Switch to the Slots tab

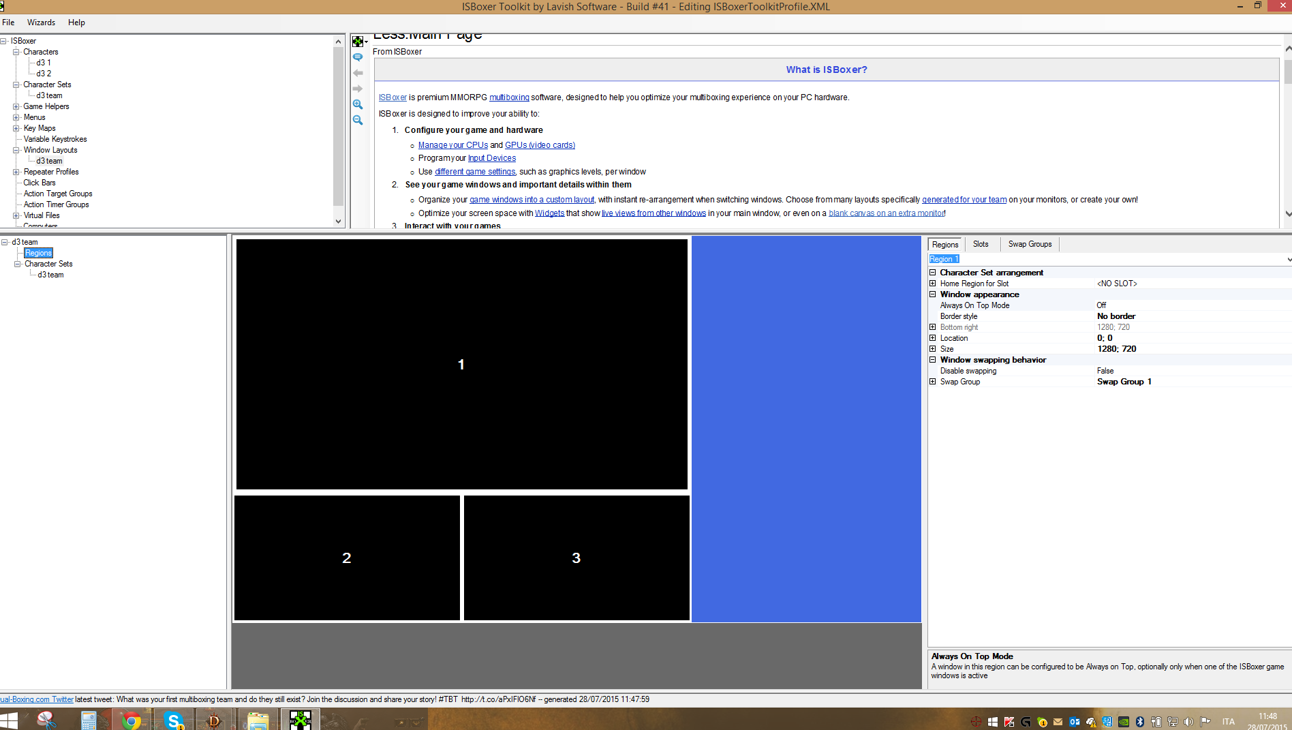point(981,244)
